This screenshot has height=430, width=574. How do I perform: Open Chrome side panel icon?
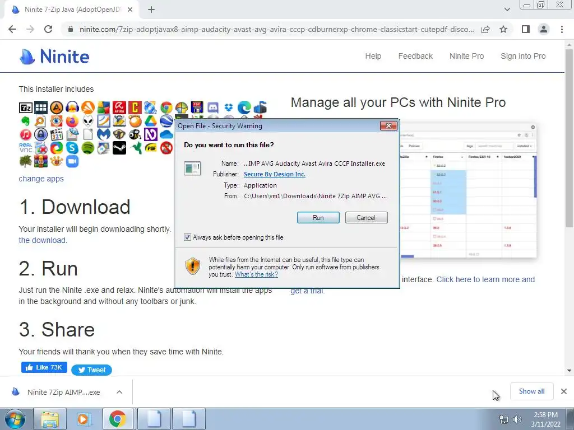(526, 29)
